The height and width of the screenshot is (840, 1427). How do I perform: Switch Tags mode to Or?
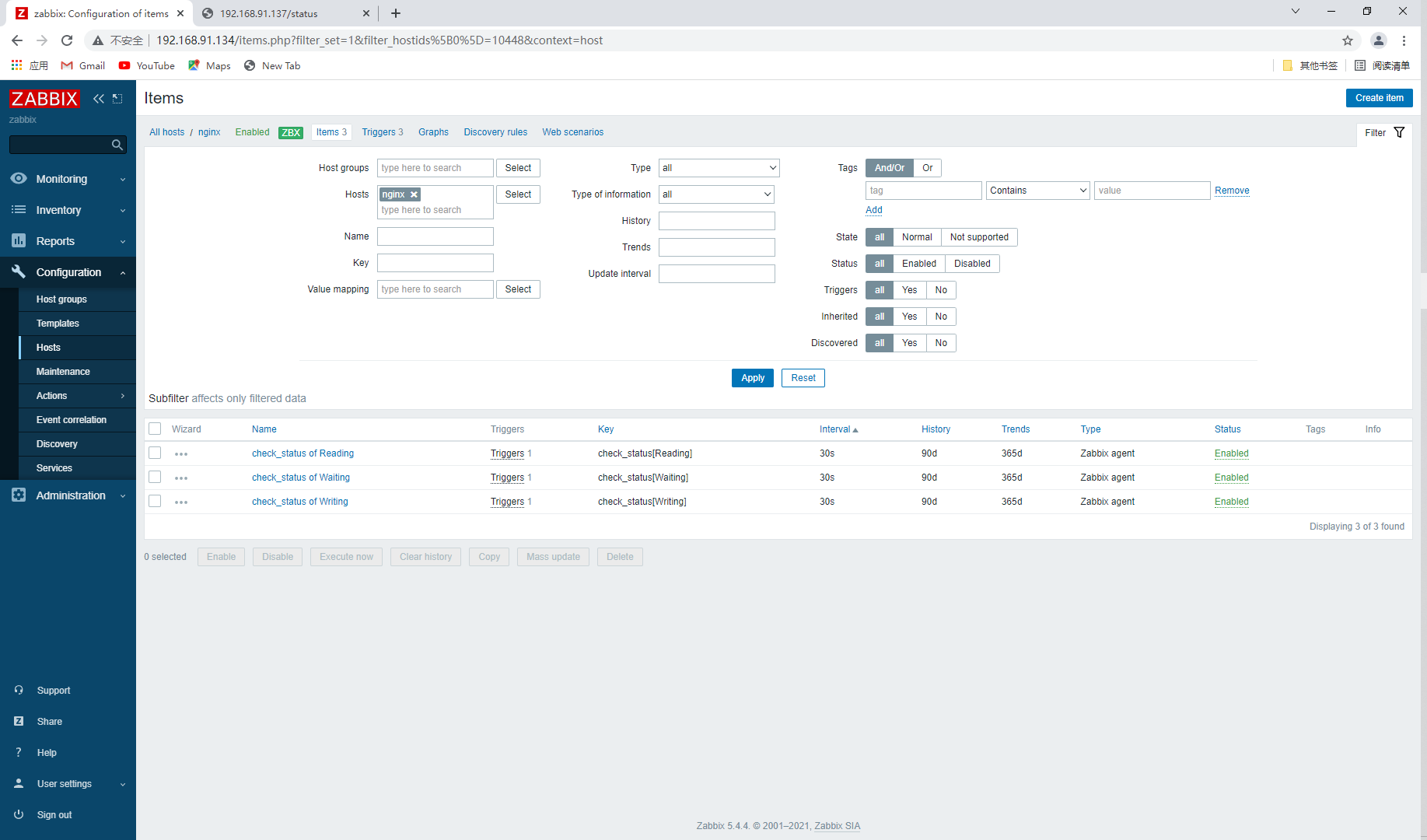(927, 168)
